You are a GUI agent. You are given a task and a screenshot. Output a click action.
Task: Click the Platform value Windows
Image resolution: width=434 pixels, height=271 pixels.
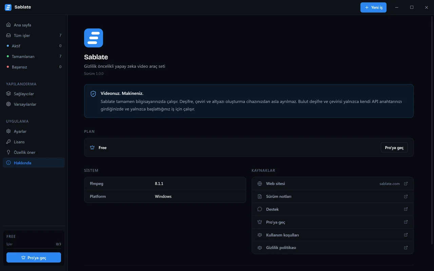(163, 196)
